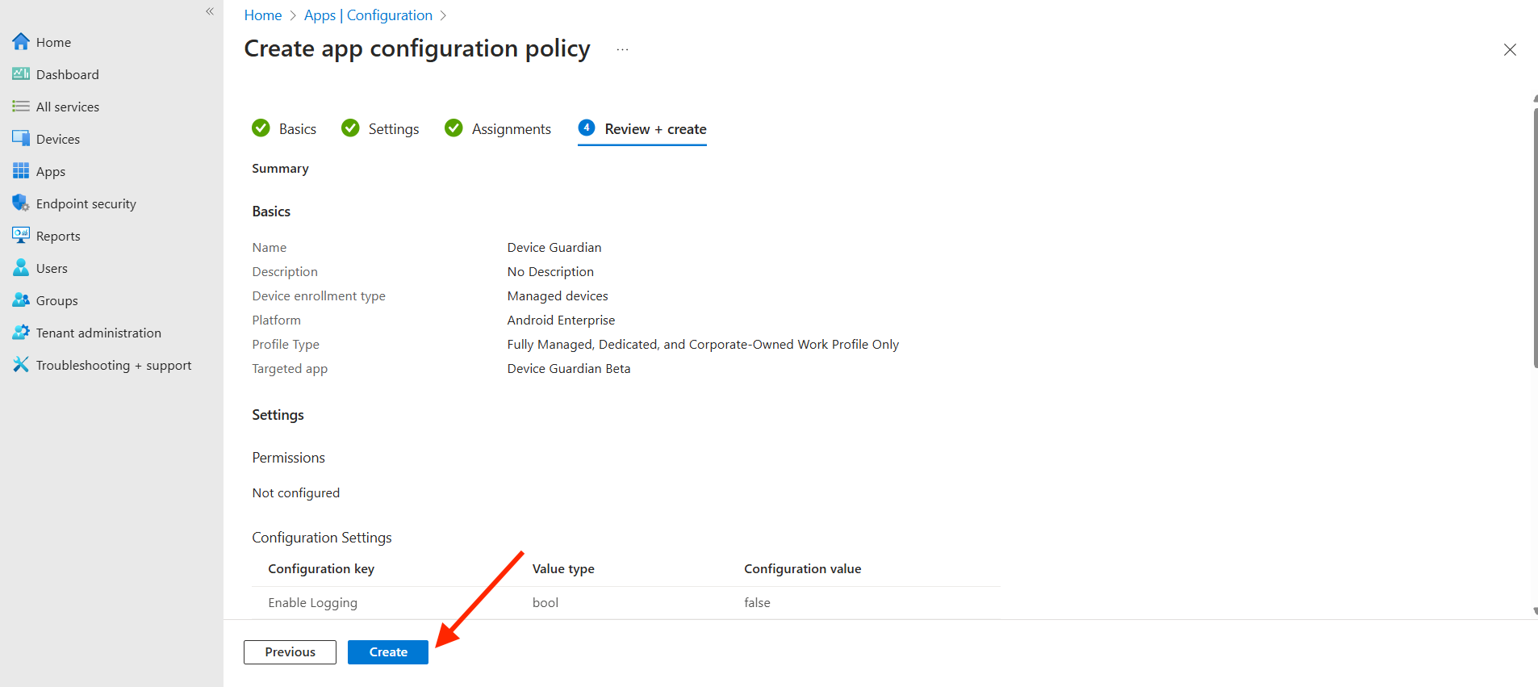This screenshot has width=1538, height=687.
Task: Select the Troubleshooting + support tools icon
Action: (x=21, y=365)
